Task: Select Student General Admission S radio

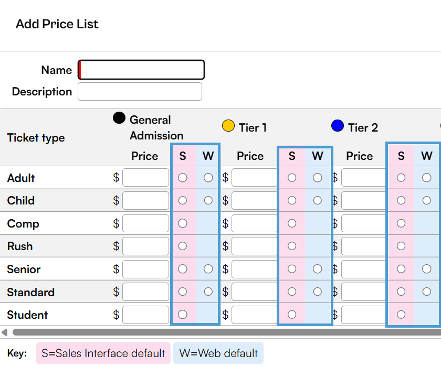Action: [183, 315]
